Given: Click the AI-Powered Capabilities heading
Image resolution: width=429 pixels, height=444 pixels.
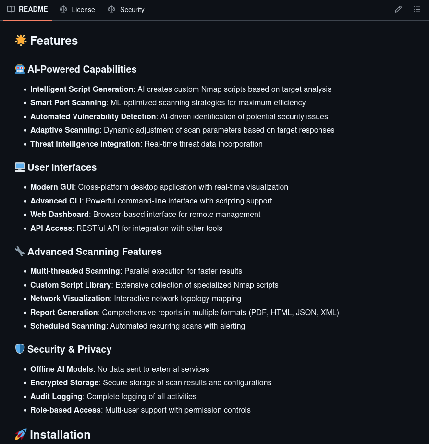Looking at the screenshot, I should click(82, 69).
